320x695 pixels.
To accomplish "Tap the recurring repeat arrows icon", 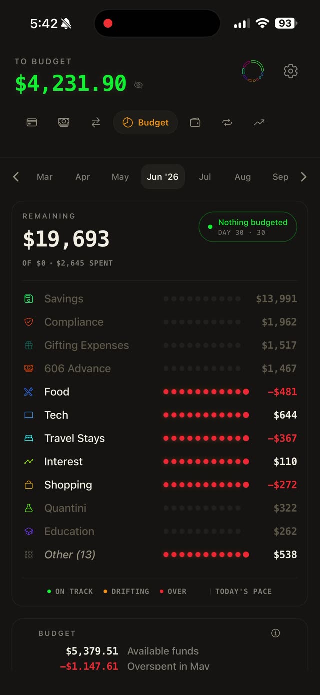I will (x=227, y=122).
